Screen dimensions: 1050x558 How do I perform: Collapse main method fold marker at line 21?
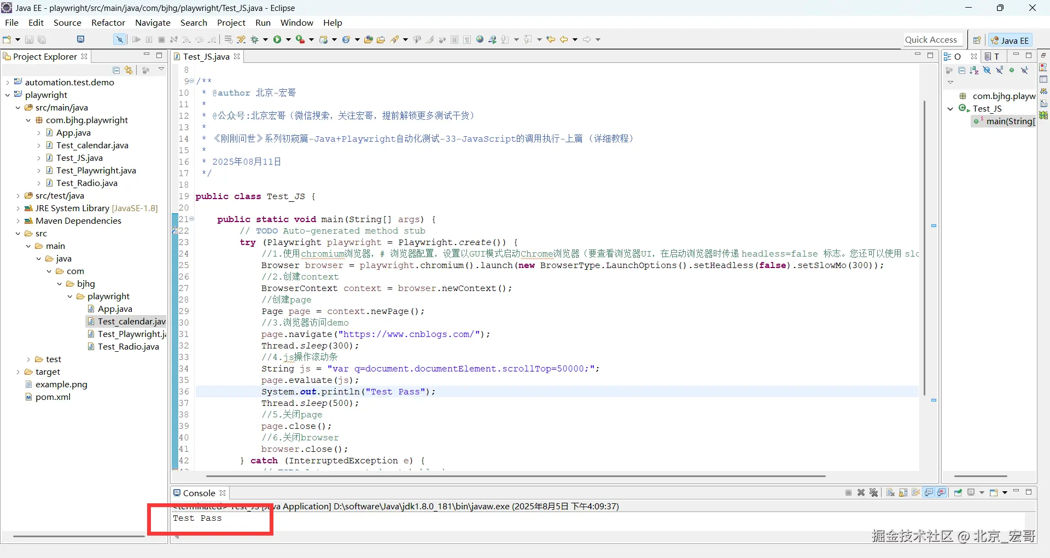click(x=192, y=219)
